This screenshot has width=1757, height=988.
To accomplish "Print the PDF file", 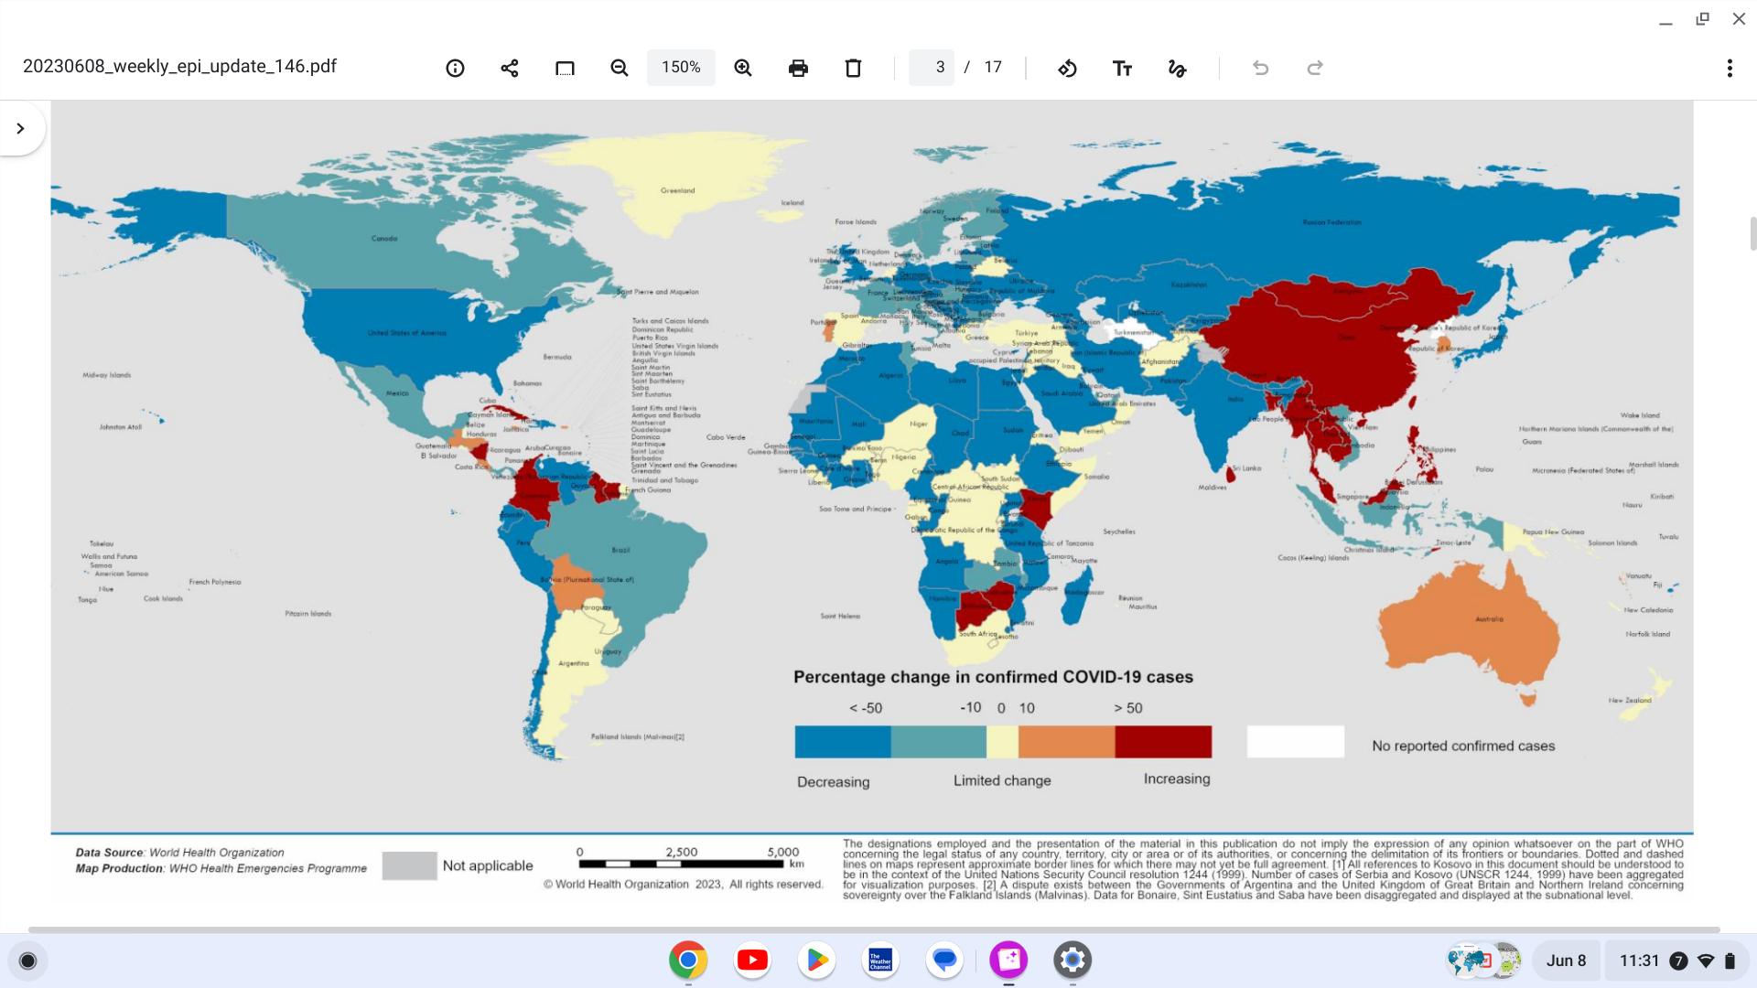I will click(798, 68).
